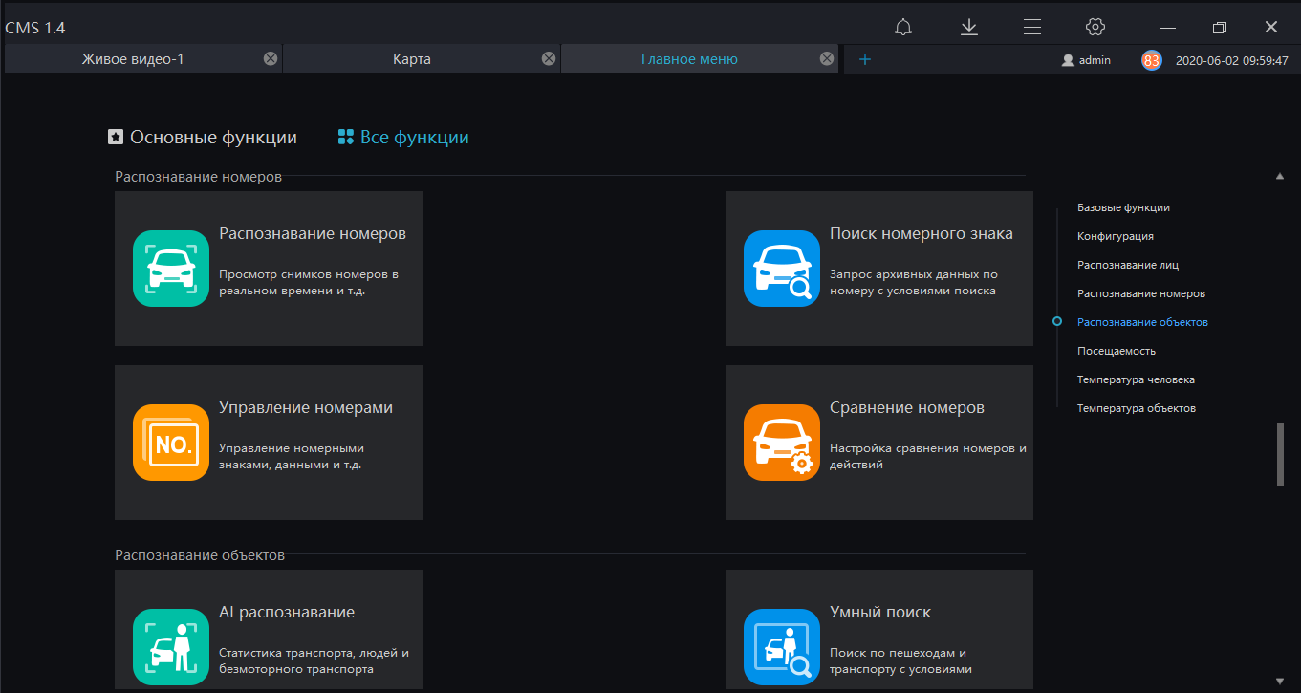Jump to Температура объектов section
This screenshot has height=693, width=1301.
coord(1137,408)
